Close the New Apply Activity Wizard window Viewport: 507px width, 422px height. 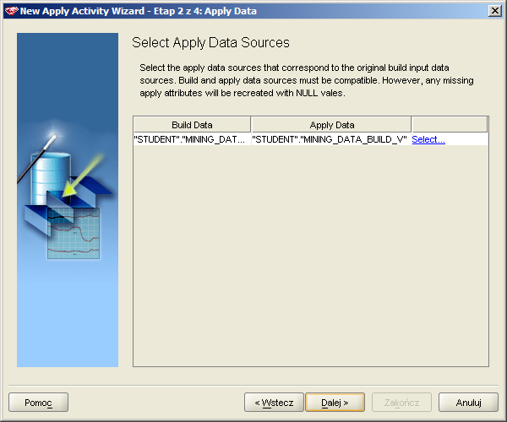click(x=493, y=10)
